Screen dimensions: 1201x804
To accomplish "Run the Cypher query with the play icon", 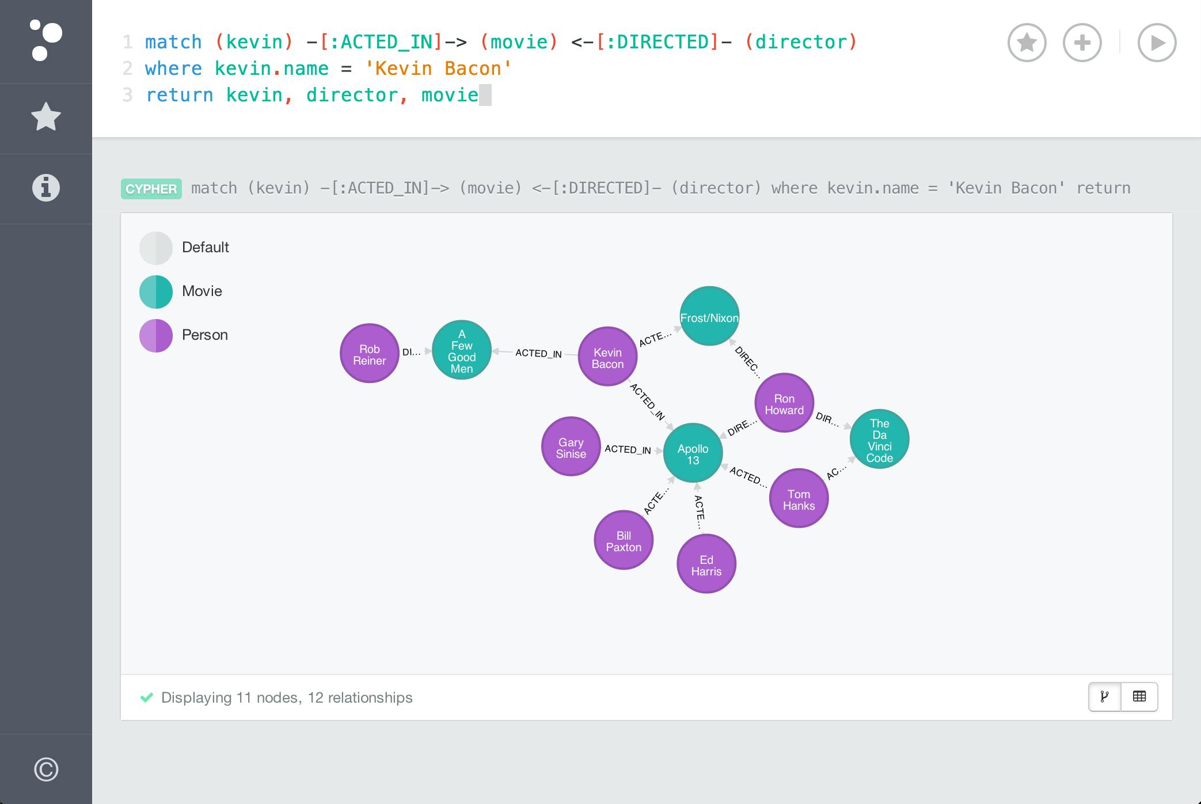I will click(1157, 43).
